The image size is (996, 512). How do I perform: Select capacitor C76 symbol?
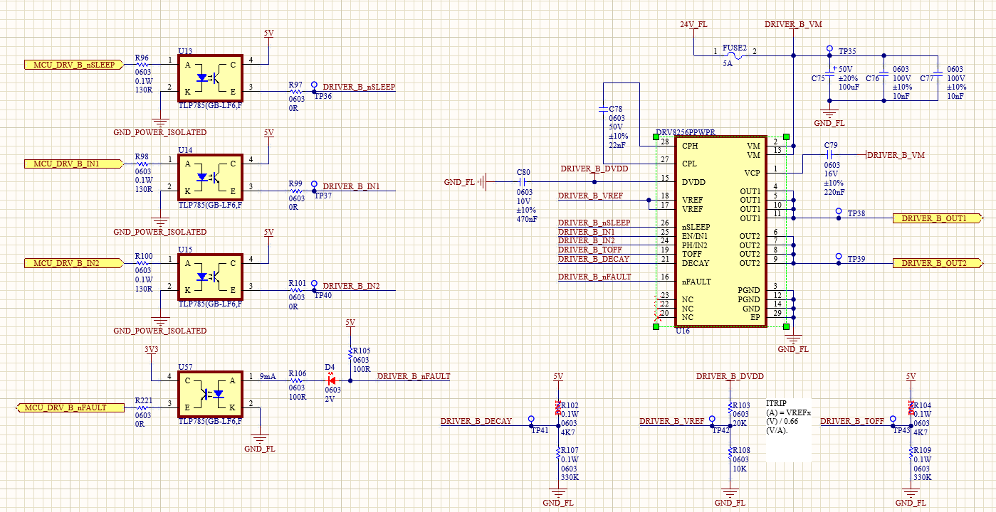(x=884, y=74)
